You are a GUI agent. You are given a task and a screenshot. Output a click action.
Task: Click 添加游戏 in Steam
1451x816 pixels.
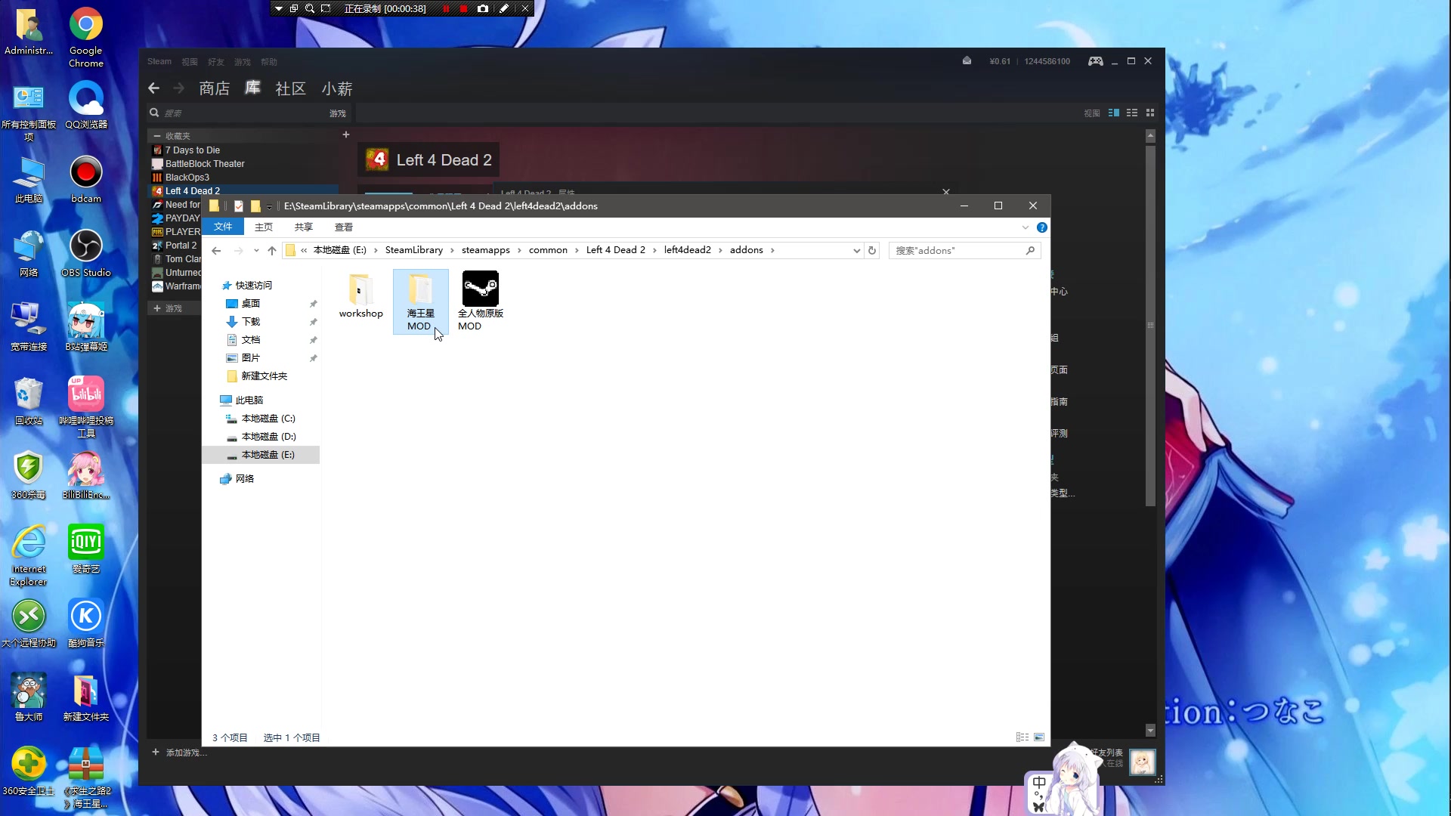tap(179, 753)
